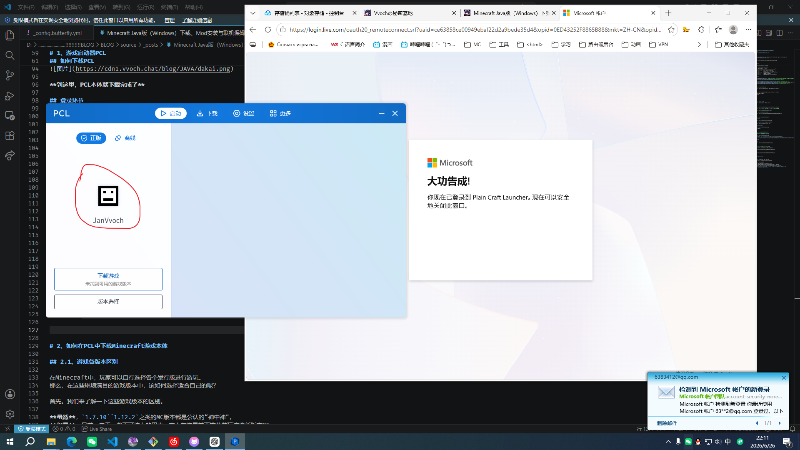Open the MC bookmarks folder
800x450 pixels.
tap(472, 45)
